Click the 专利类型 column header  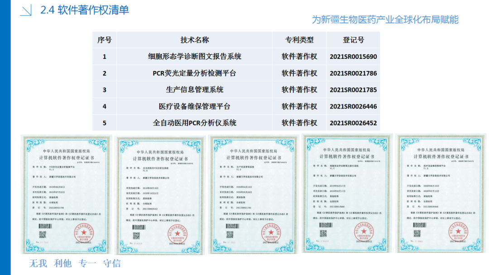point(299,40)
